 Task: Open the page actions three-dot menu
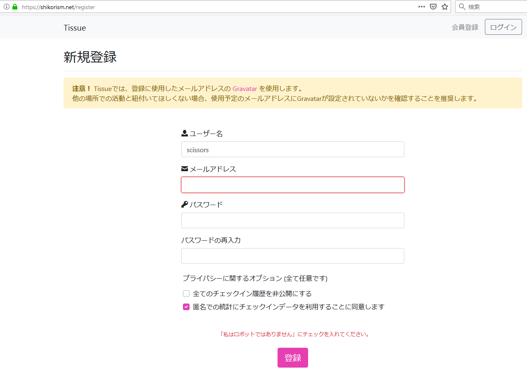tap(421, 7)
